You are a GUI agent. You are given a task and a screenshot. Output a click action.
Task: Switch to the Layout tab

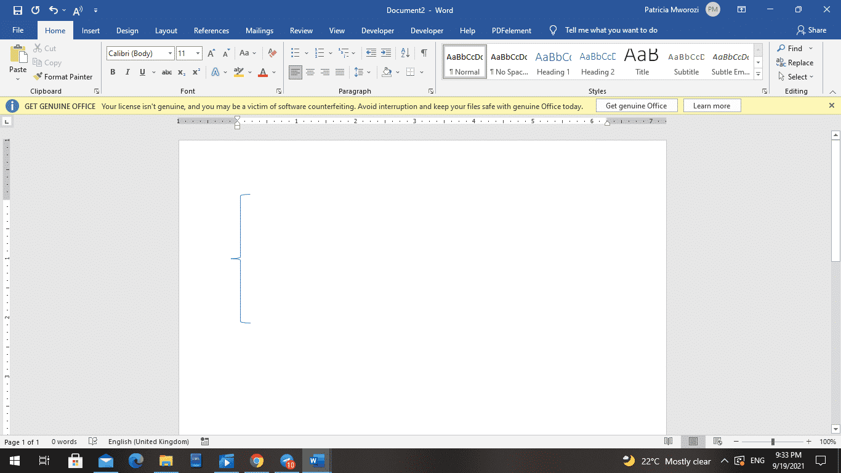click(166, 31)
